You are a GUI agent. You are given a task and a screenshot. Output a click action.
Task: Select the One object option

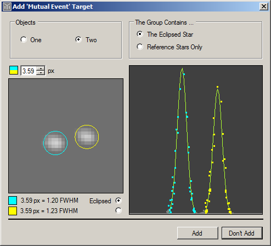coord(24,39)
